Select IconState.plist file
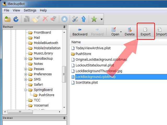Image resolution: width=167 pixels, height=125 pixels. 87,83
